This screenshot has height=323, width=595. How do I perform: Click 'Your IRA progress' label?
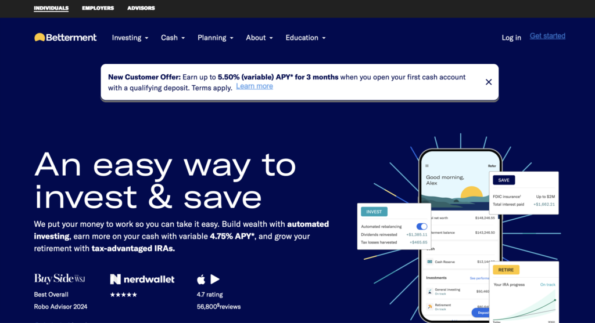pos(509,284)
